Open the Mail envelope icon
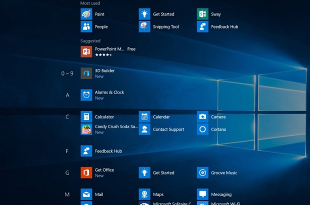 point(86,194)
